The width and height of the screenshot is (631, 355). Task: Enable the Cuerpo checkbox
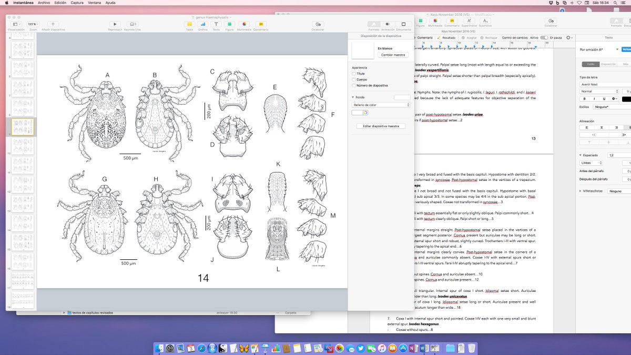[x=354, y=79]
